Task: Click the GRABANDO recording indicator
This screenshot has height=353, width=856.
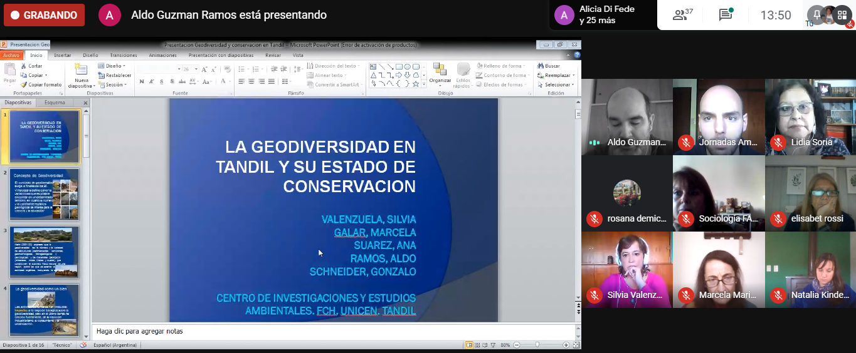Action: pyautogui.click(x=44, y=15)
